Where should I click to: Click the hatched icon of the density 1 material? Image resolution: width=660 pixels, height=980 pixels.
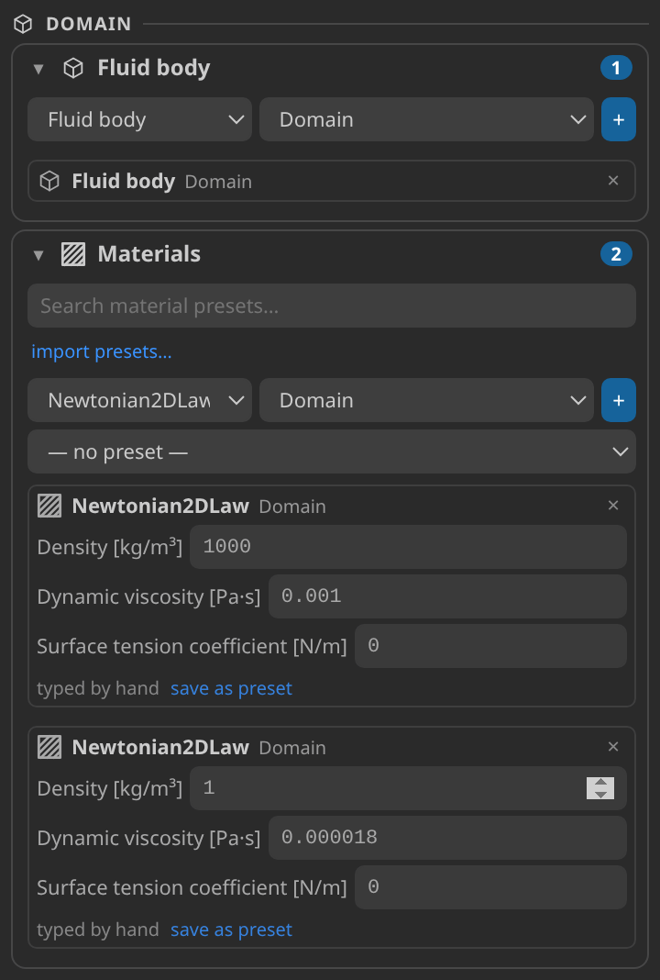click(49, 747)
